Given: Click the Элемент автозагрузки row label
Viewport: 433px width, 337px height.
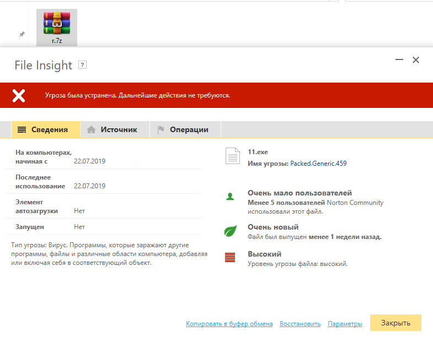Looking at the screenshot, I should point(36,206).
